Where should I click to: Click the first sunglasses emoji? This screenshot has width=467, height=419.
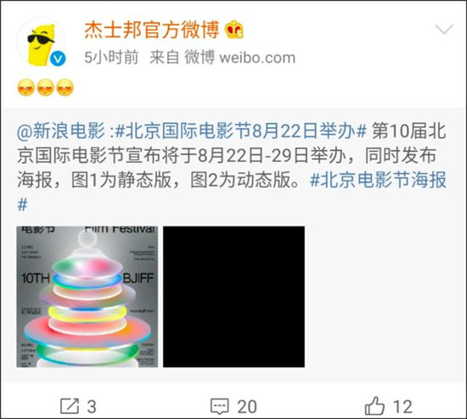[26, 87]
